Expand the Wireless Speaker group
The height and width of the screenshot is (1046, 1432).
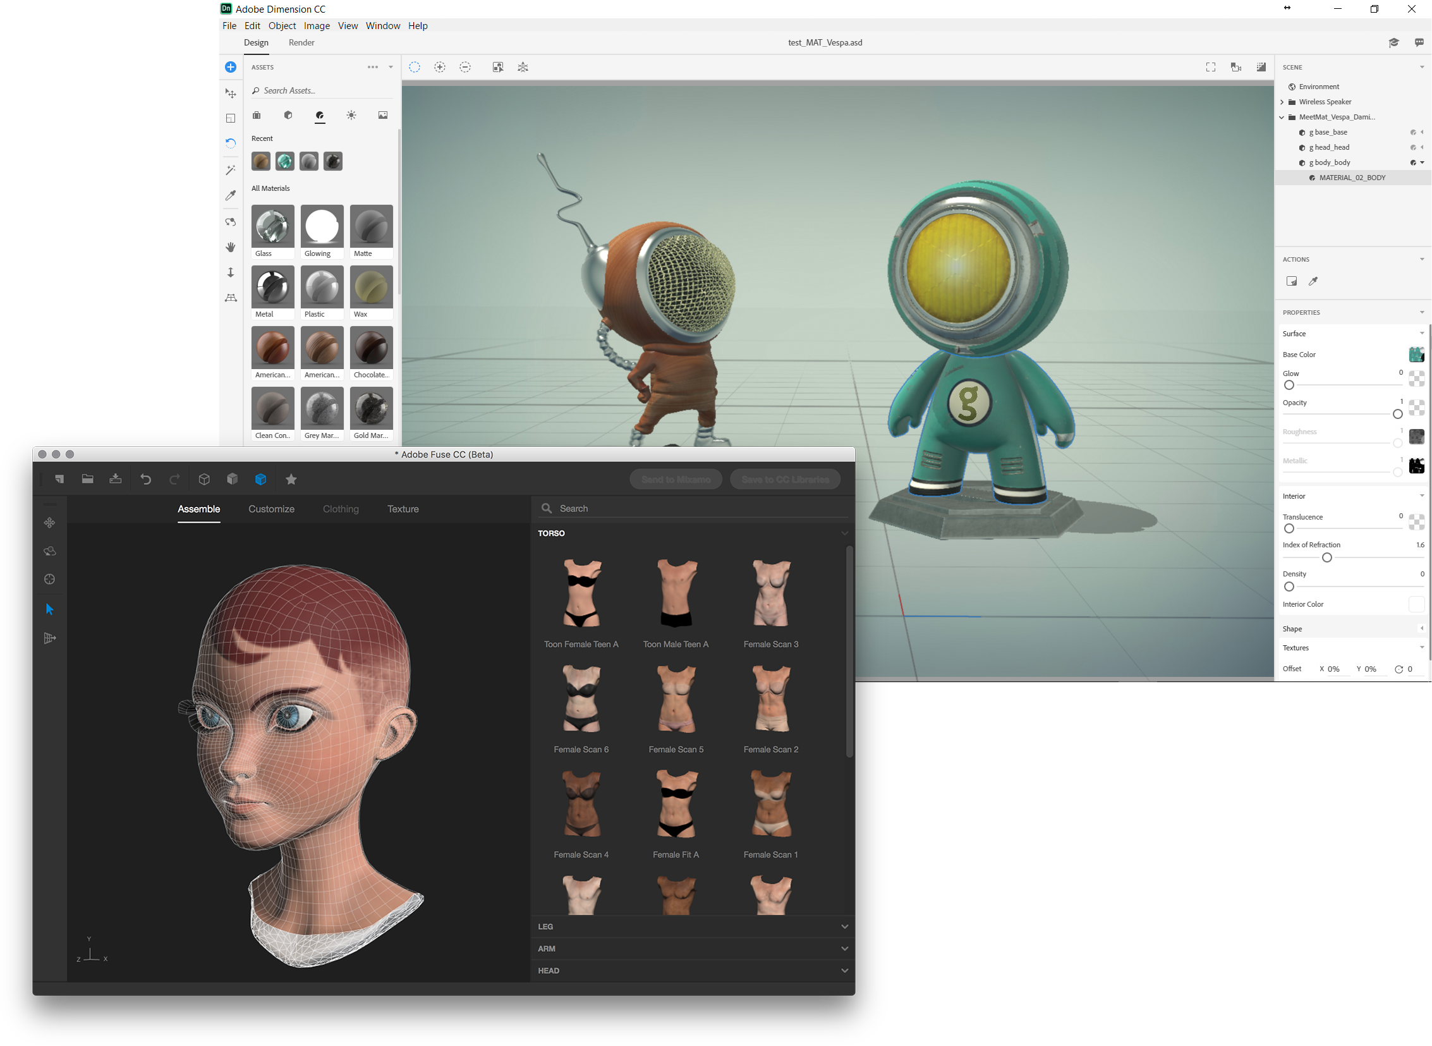(x=1282, y=102)
